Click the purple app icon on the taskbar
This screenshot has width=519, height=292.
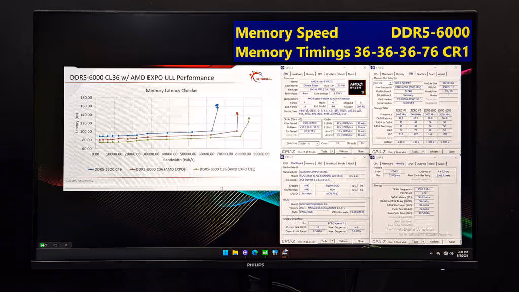click(x=245, y=253)
